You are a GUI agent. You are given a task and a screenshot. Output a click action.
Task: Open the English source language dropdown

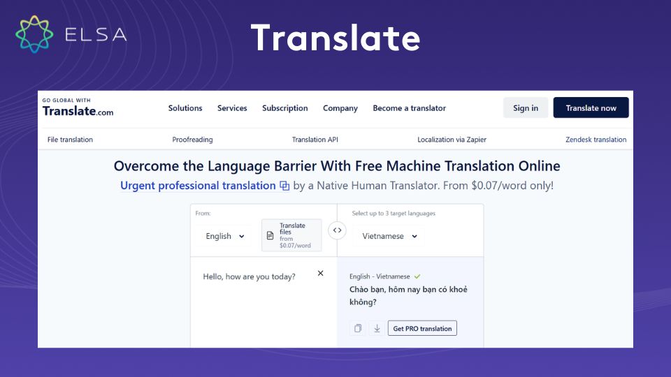(224, 236)
